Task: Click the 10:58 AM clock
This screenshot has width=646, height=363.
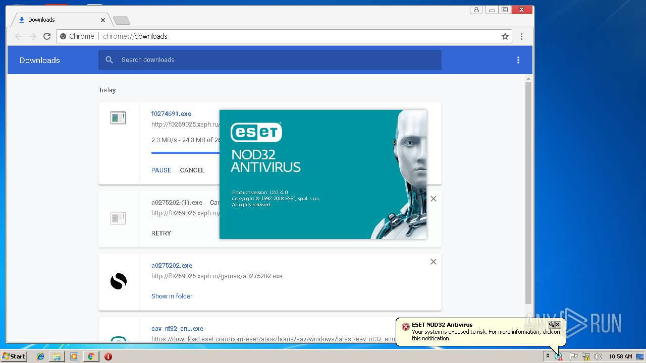Action: pos(620,356)
